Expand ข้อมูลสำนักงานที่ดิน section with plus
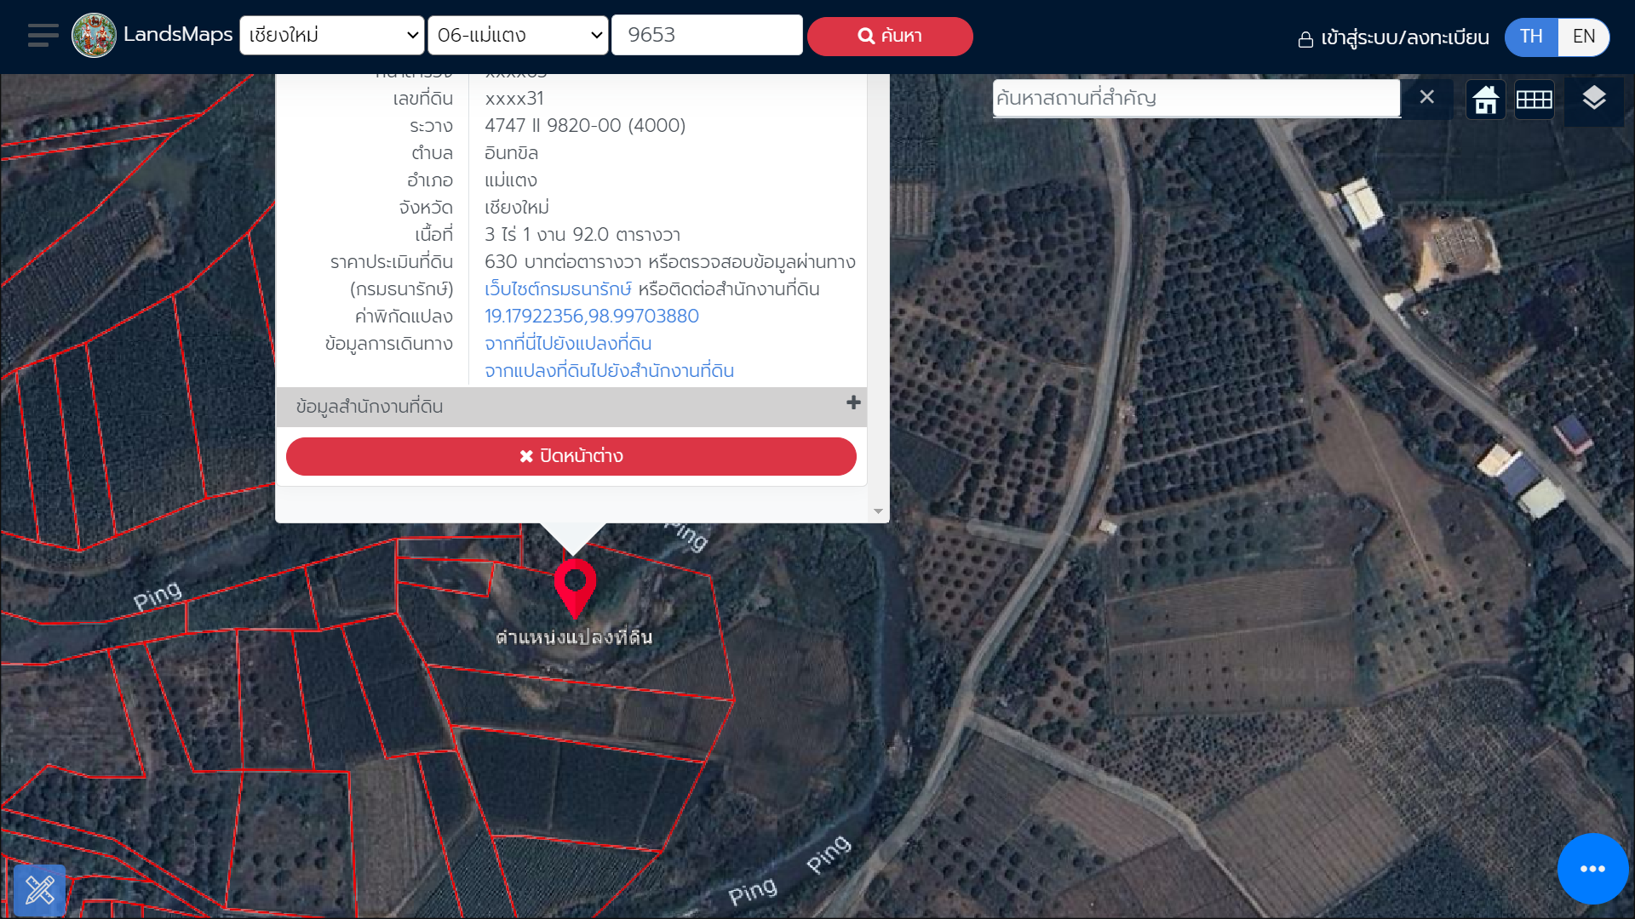The width and height of the screenshot is (1635, 919). 853,403
